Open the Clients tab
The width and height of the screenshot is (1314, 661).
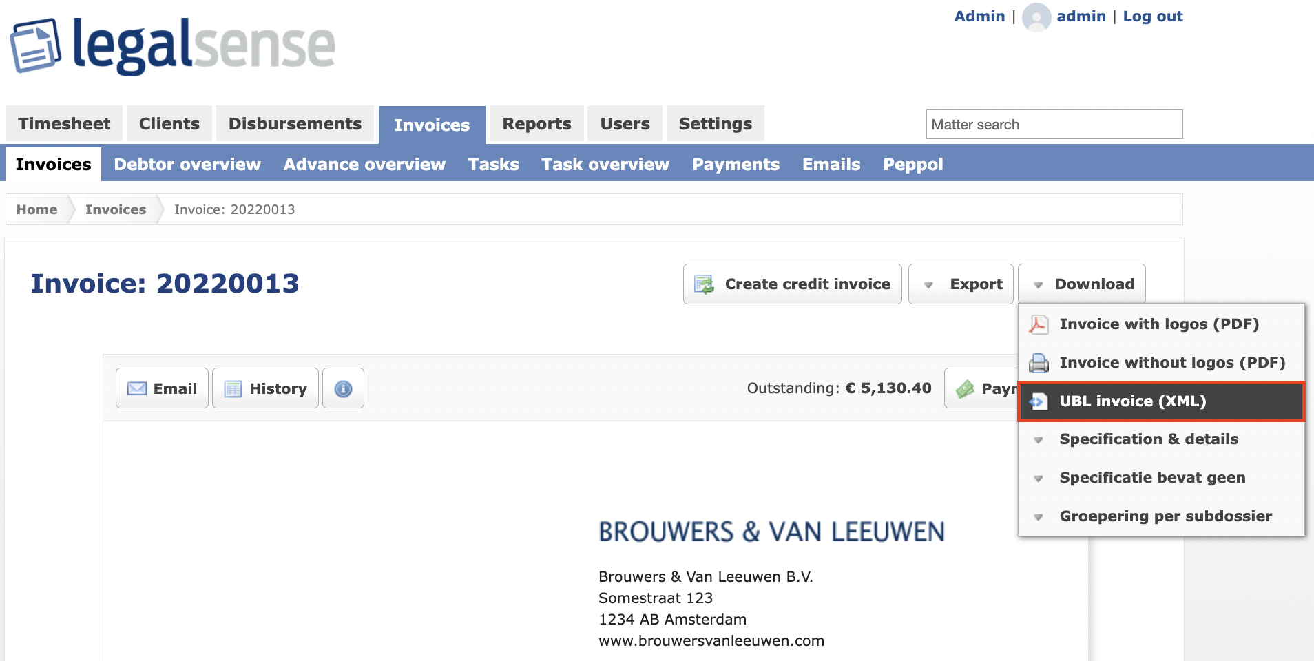click(x=169, y=124)
